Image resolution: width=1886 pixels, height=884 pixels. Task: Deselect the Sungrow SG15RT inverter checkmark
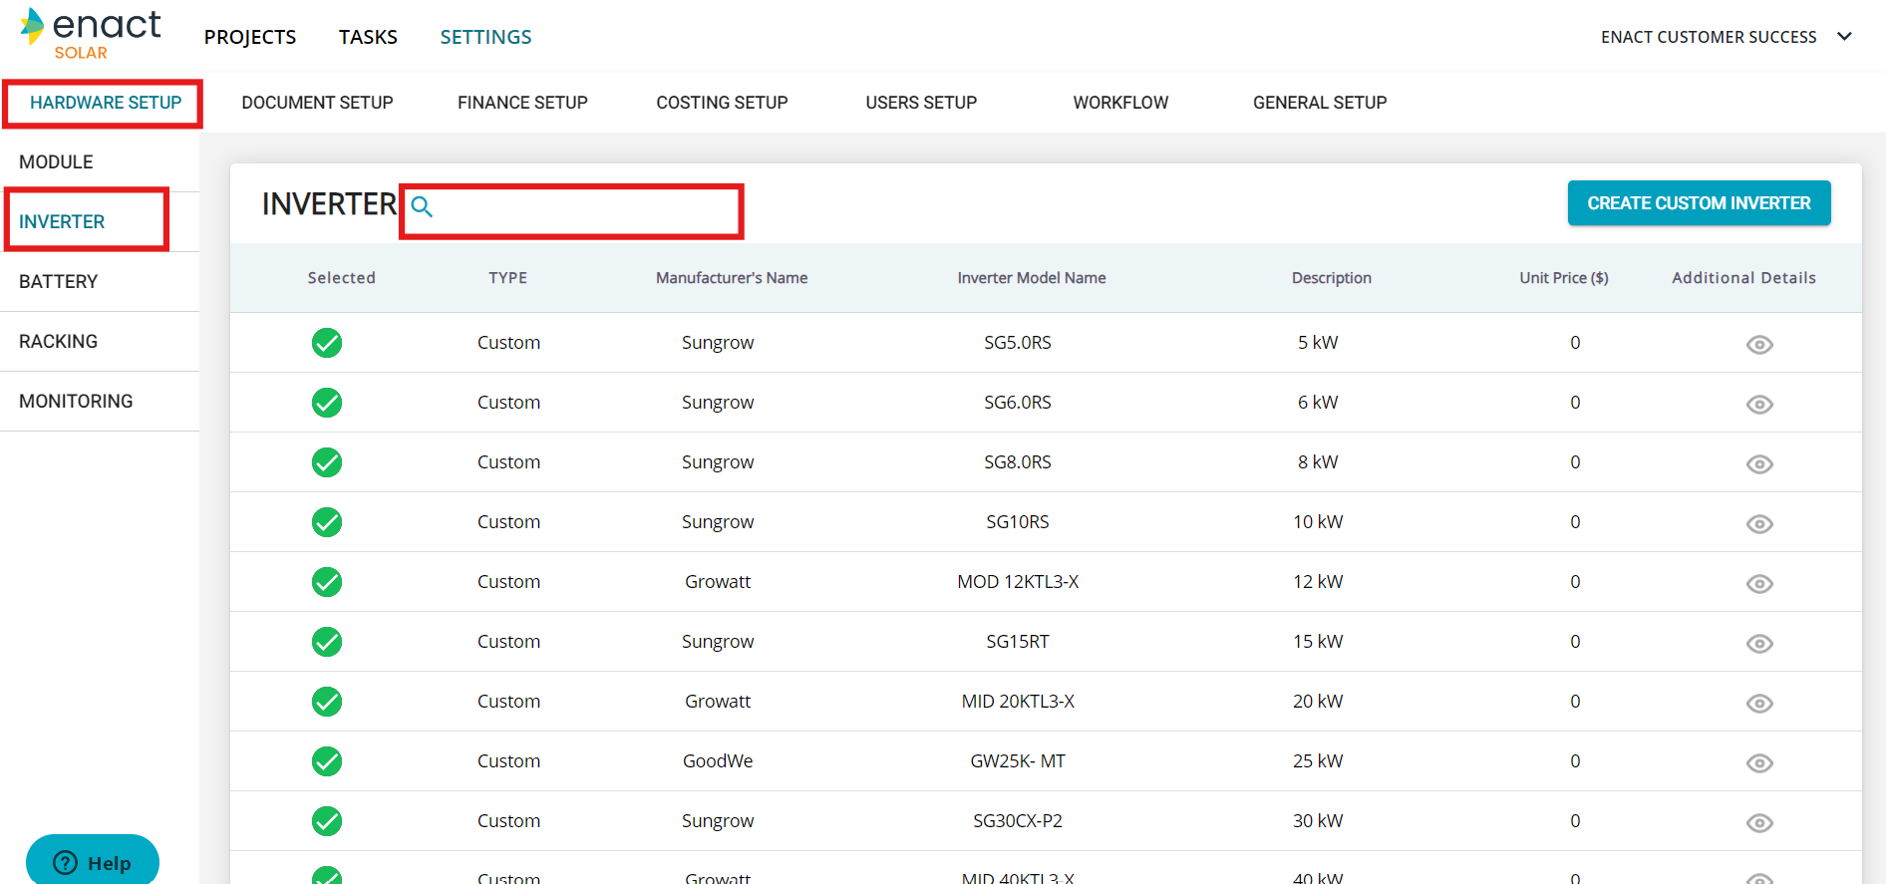coord(327,642)
